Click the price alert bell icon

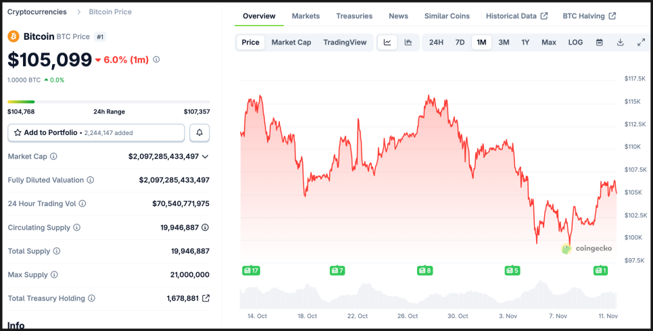pyautogui.click(x=199, y=133)
